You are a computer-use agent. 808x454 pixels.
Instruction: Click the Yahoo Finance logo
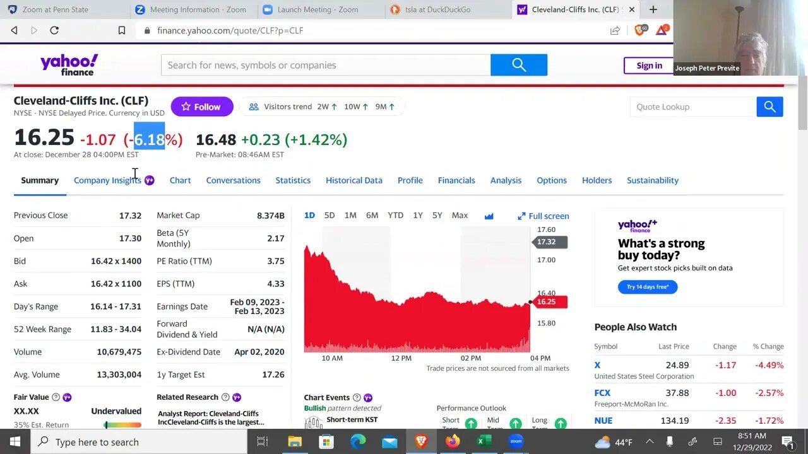pyautogui.click(x=69, y=65)
